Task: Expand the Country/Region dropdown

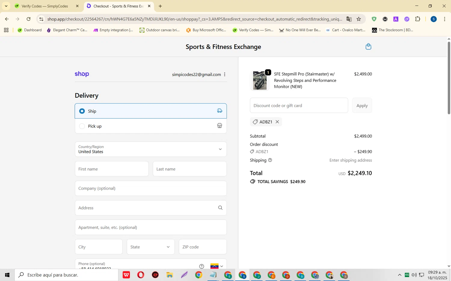Action: pos(151,149)
